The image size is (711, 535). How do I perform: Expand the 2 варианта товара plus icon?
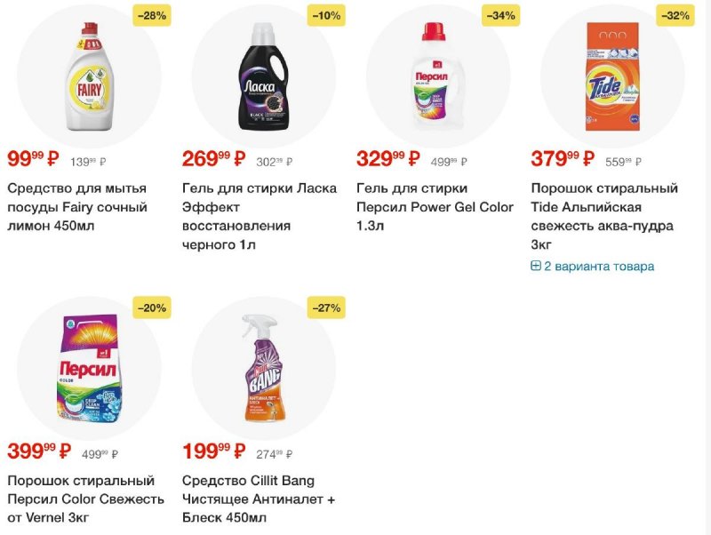pyautogui.click(x=536, y=266)
